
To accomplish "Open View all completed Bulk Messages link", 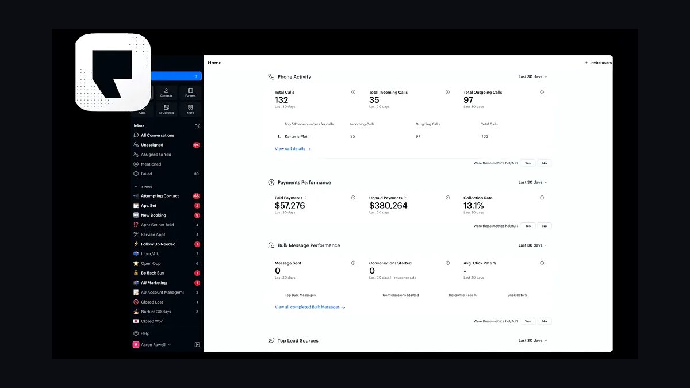I will pos(310,307).
